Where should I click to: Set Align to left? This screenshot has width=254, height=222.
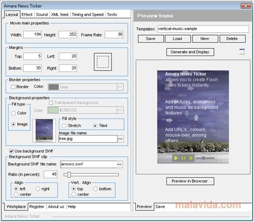coord(16,189)
